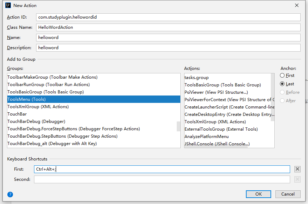The width and height of the screenshot is (308, 204).
Task: Click the IntelliJ icon in title bar
Action: coord(8,5)
